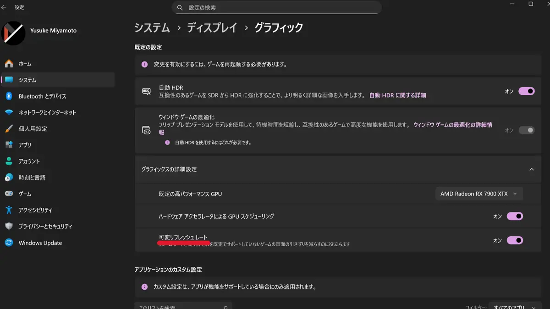Image resolution: width=550 pixels, height=309 pixels.
Task: Click the personalization paintbrush icon
Action: 9,129
